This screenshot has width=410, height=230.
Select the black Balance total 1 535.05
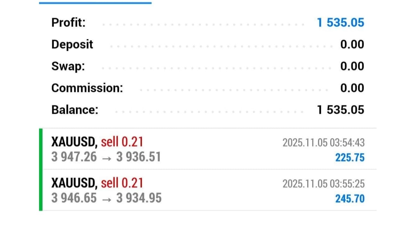coord(340,110)
